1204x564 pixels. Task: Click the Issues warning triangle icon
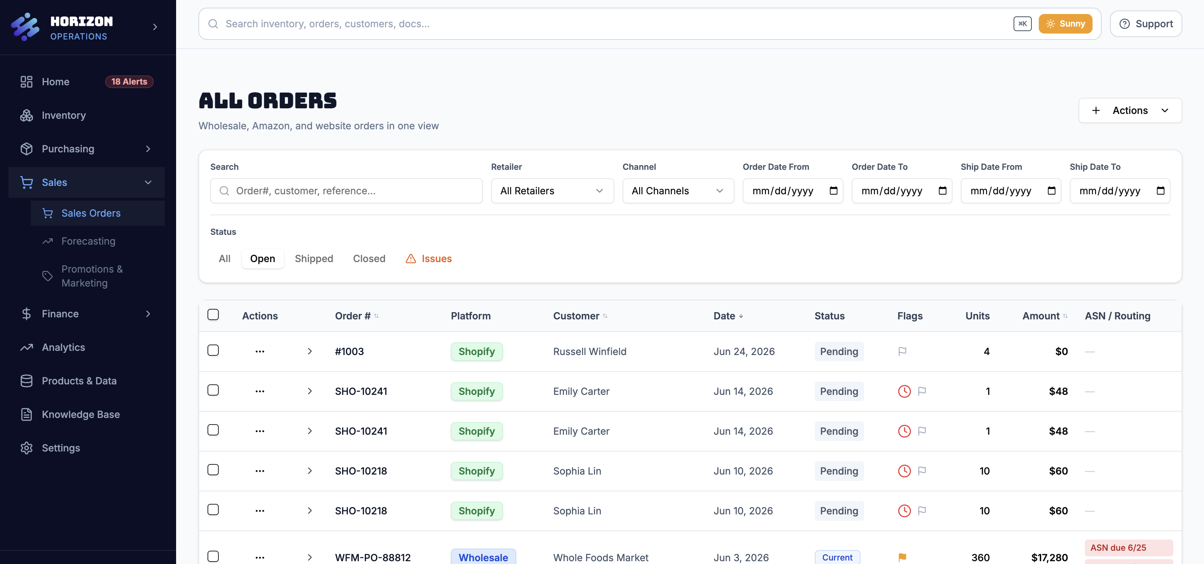coord(411,258)
